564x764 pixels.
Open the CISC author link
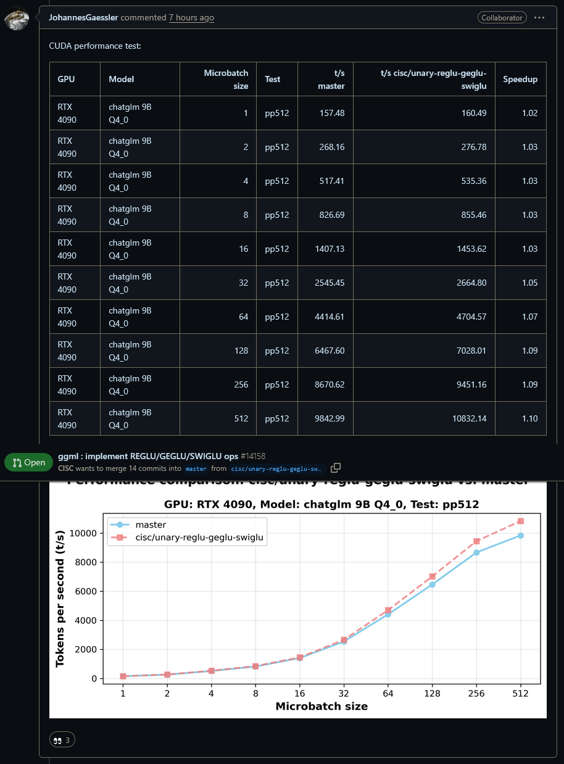(x=65, y=468)
